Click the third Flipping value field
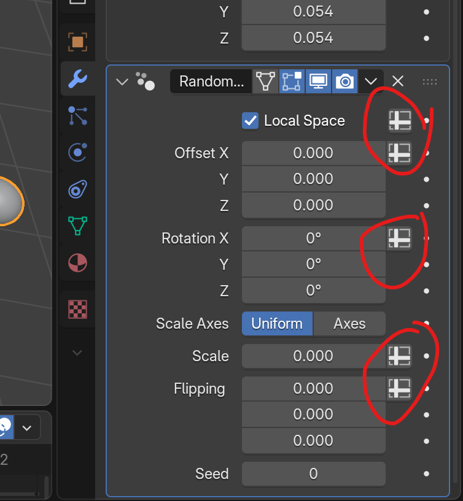Screen dimensions: 463x501 tap(314, 440)
